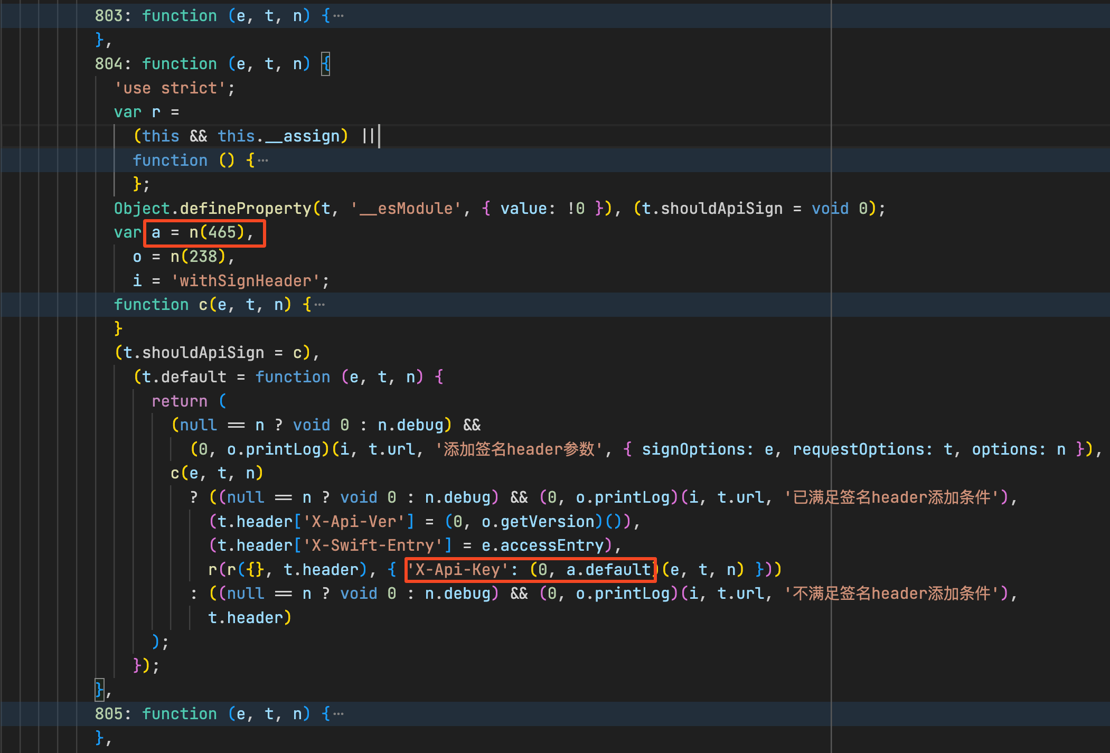Expand folded ellipsis on function 805 line
Image resolution: width=1110 pixels, height=753 pixels.
coord(338,714)
